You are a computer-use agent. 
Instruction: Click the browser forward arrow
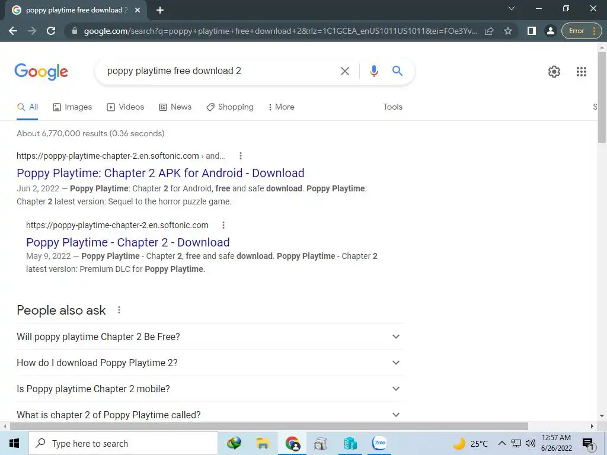(x=32, y=31)
